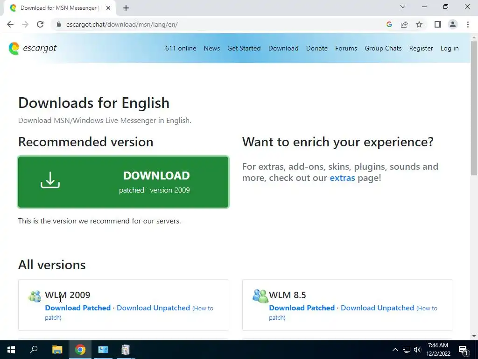The height and width of the screenshot is (359, 478).
Task: Open Windows Start menu
Action: click(11, 350)
